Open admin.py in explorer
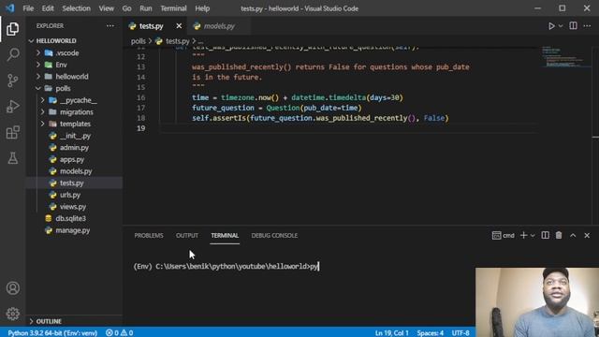 [x=74, y=148]
